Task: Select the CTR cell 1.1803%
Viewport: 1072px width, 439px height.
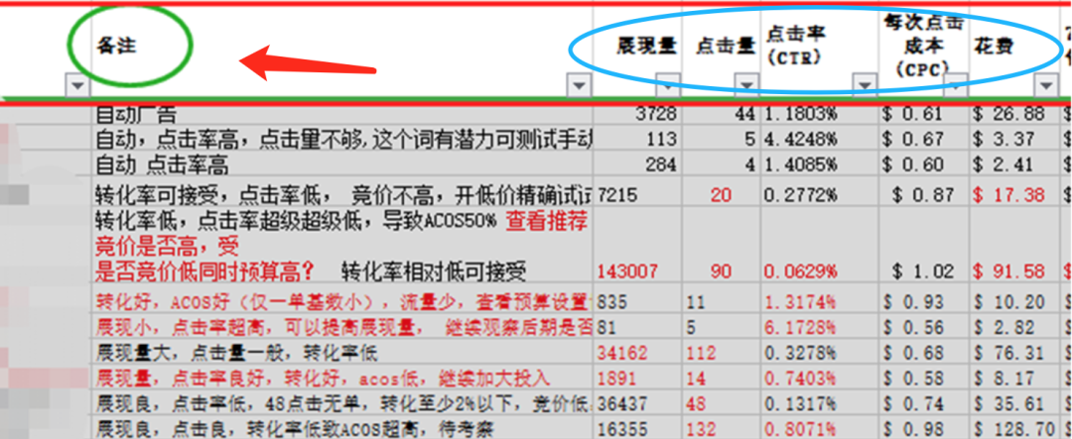Action: coord(819,115)
